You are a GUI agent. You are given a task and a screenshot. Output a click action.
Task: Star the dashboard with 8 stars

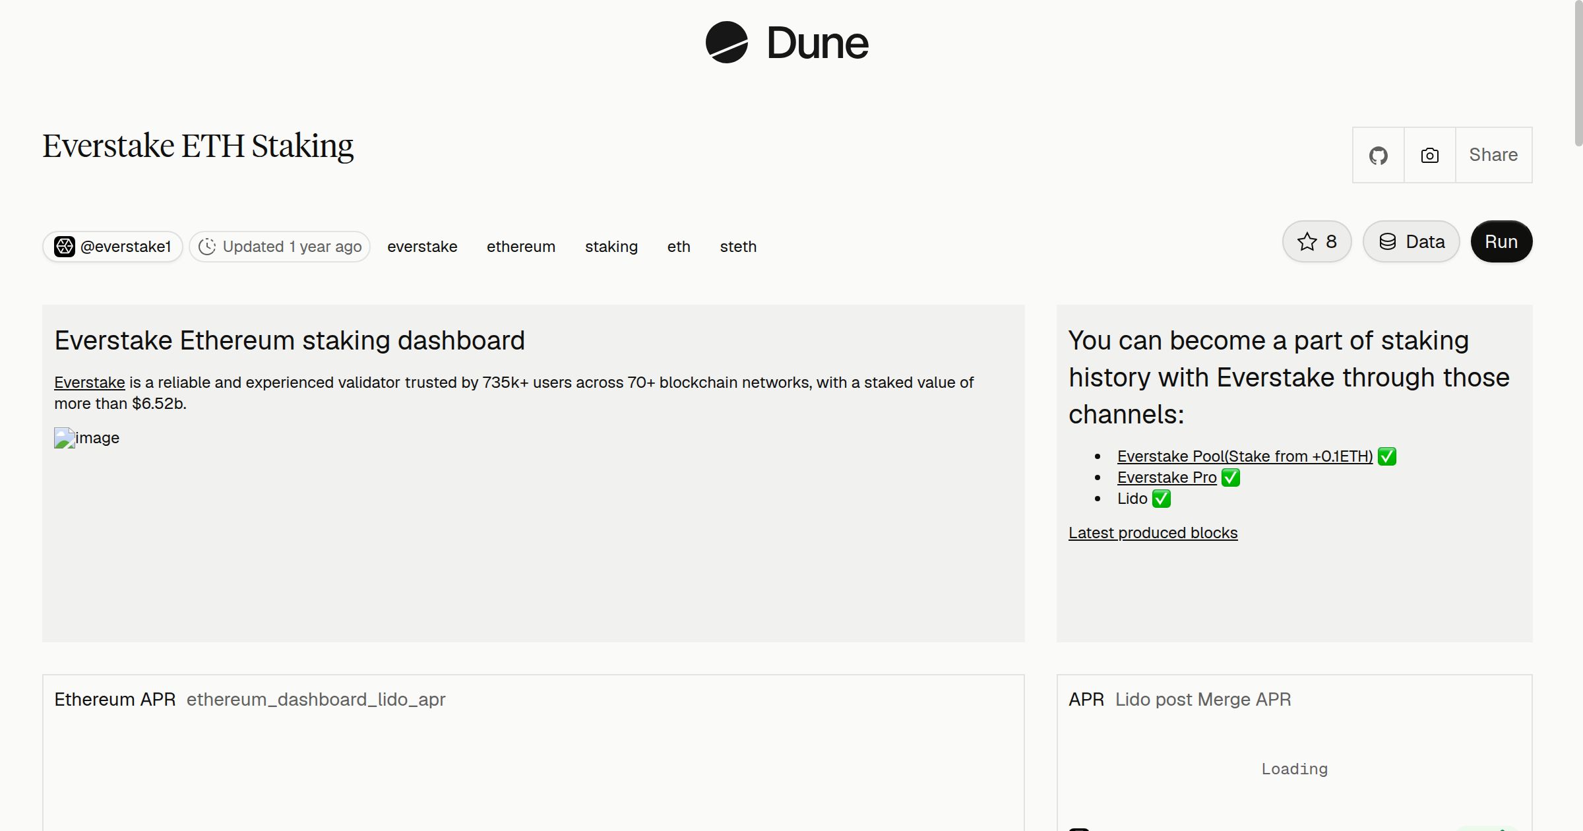point(1317,241)
